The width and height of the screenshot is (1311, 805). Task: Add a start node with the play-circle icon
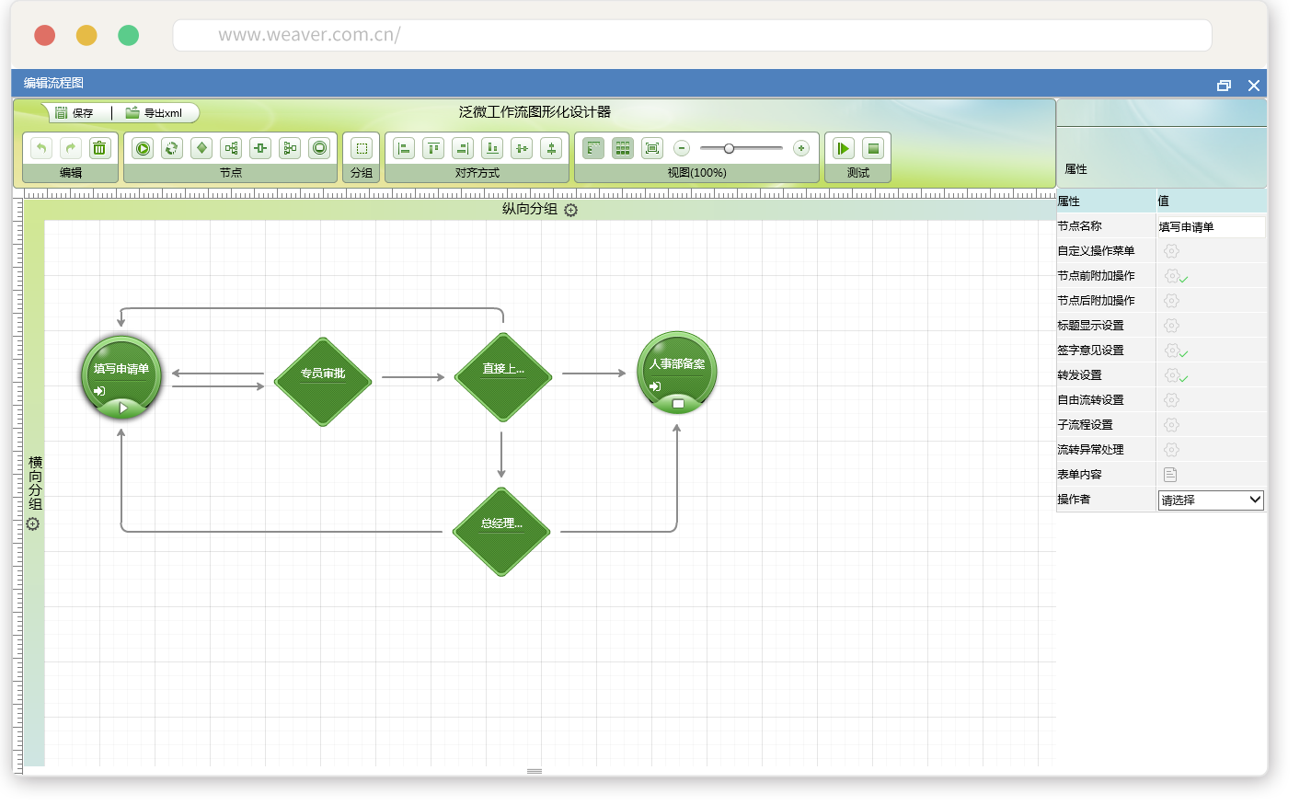tap(143, 148)
